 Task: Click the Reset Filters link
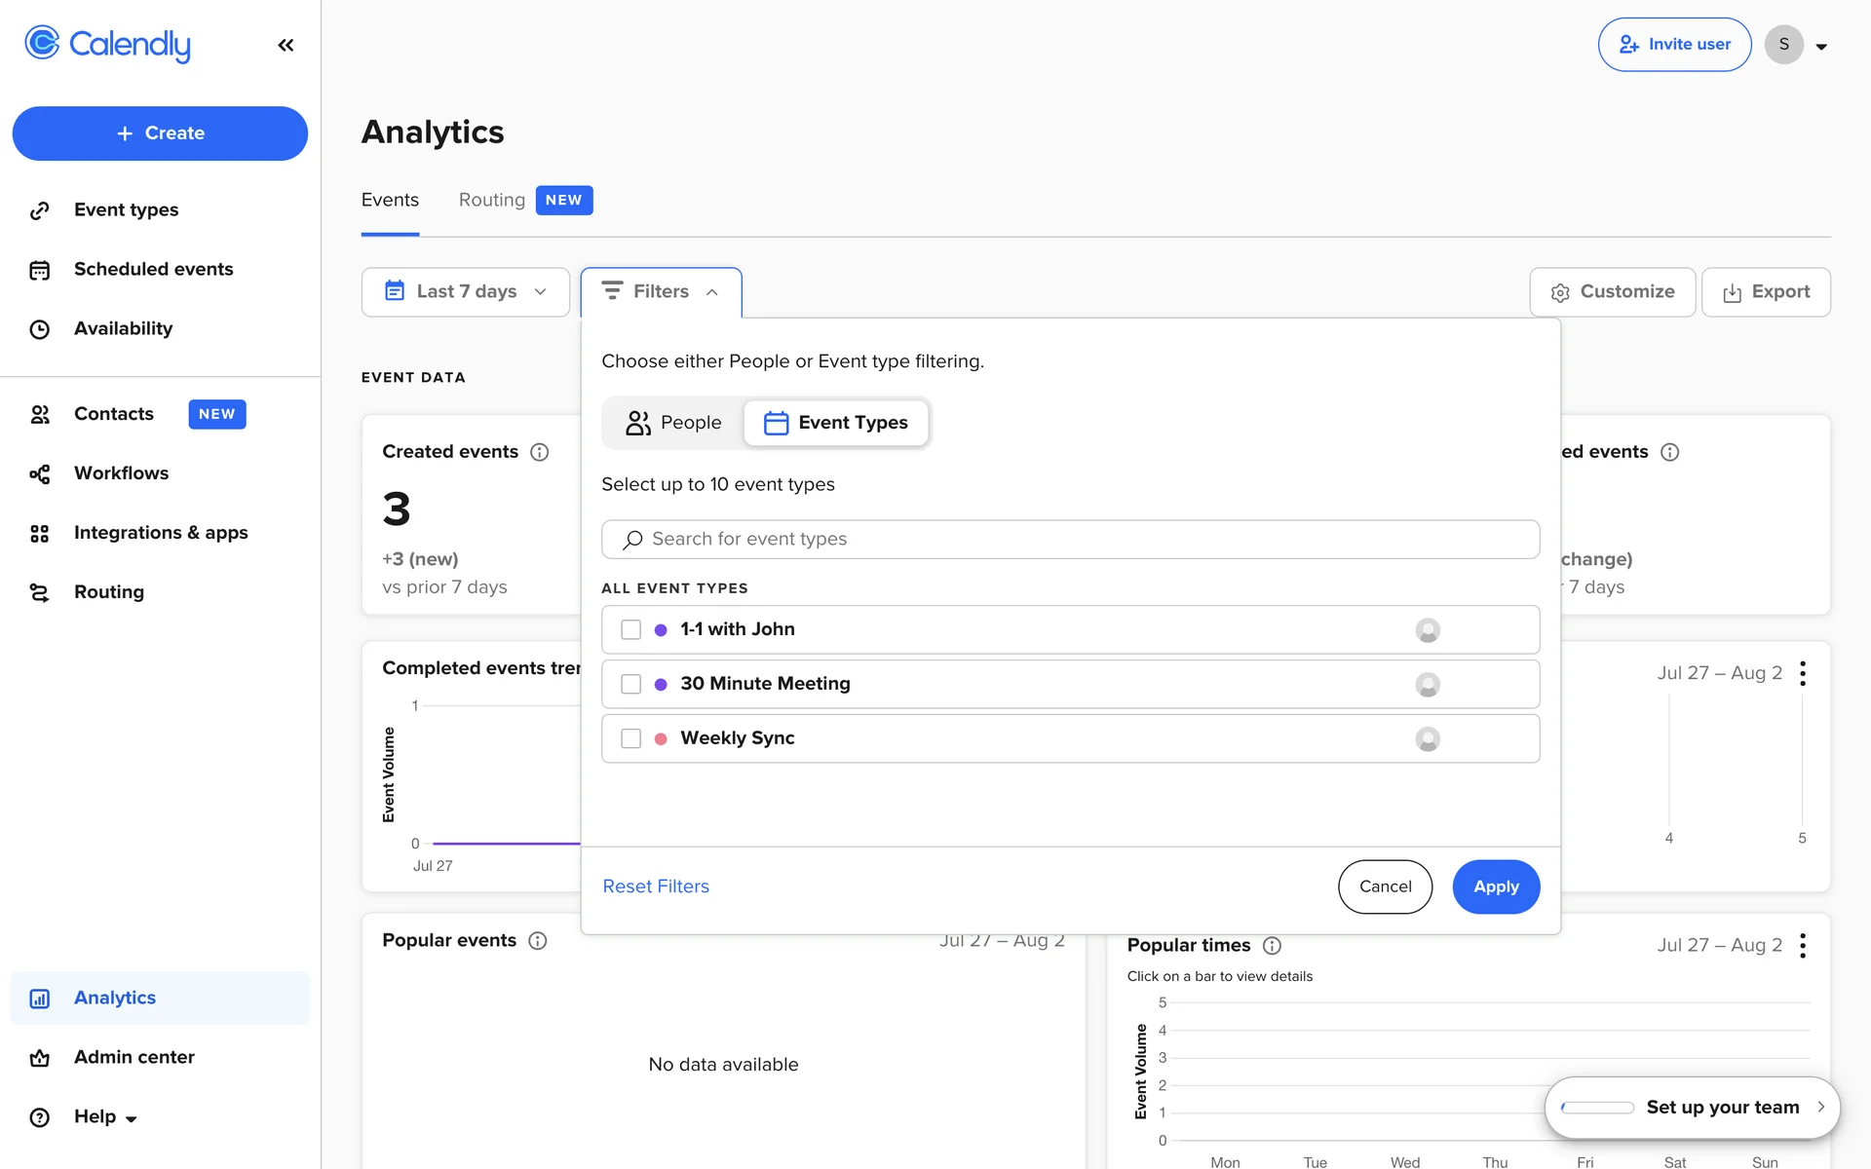click(656, 886)
